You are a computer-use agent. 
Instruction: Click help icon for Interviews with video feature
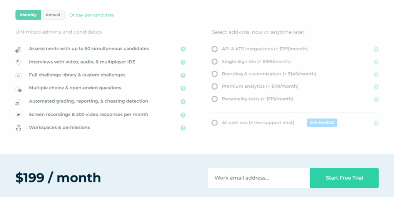[x=183, y=62]
